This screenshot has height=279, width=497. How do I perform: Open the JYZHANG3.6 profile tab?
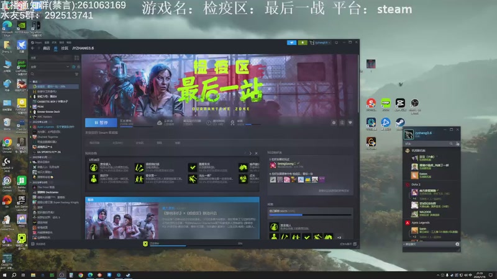pos(83,48)
